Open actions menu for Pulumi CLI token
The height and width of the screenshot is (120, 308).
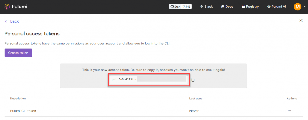click(x=289, y=111)
